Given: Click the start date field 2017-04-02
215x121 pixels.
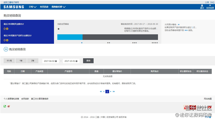Looking at the screenshot, I should [51, 61].
